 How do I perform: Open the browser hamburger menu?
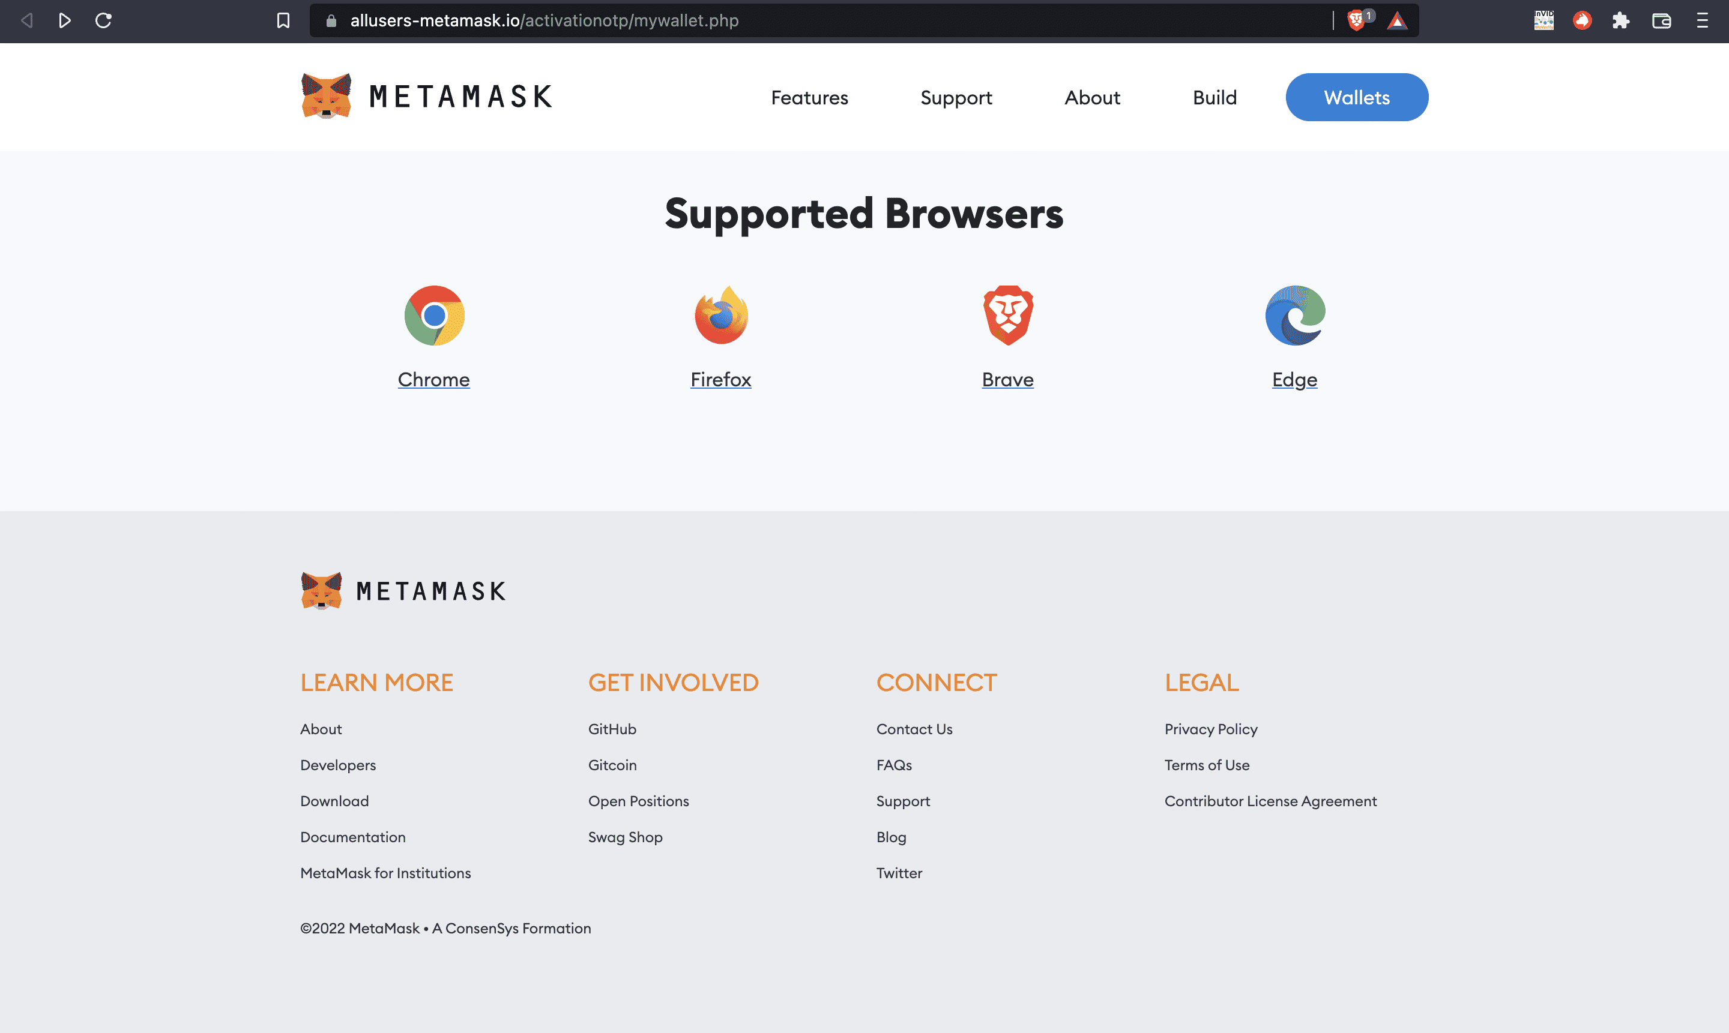(1702, 21)
